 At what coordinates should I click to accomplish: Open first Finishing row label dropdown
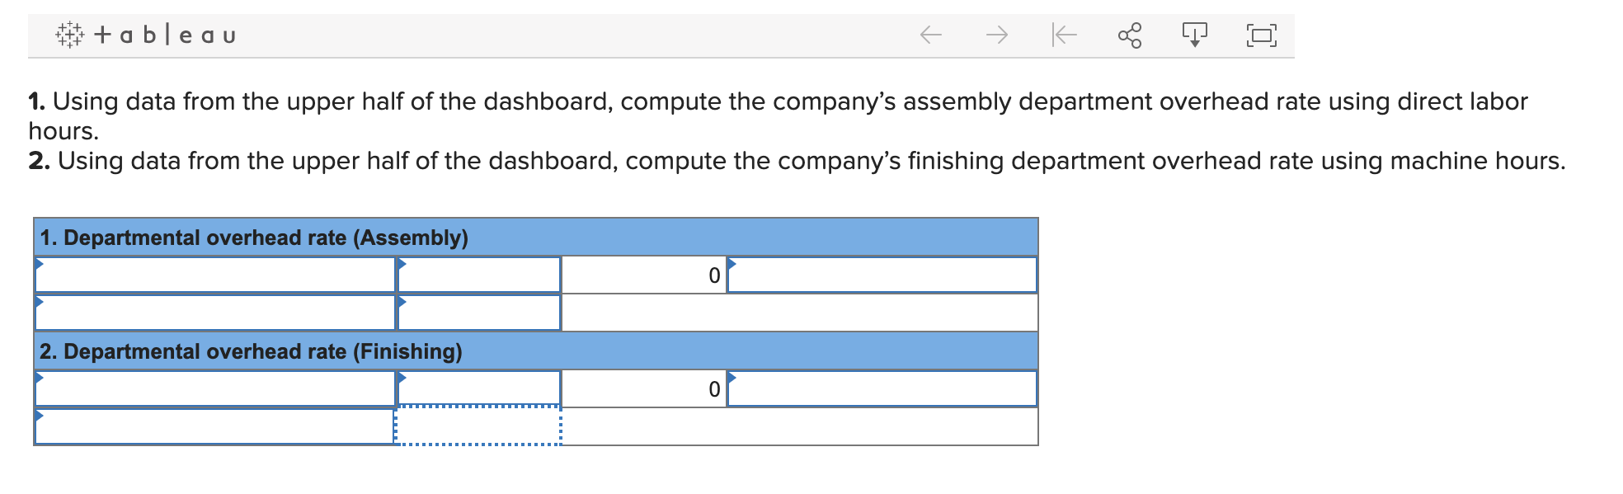tap(215, 388)
